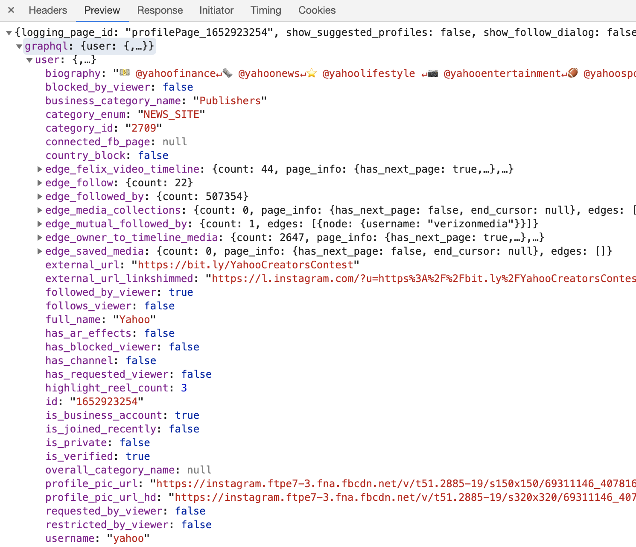
Task: Click the "NEWS_SITE" value
Action: click(171, 115)
